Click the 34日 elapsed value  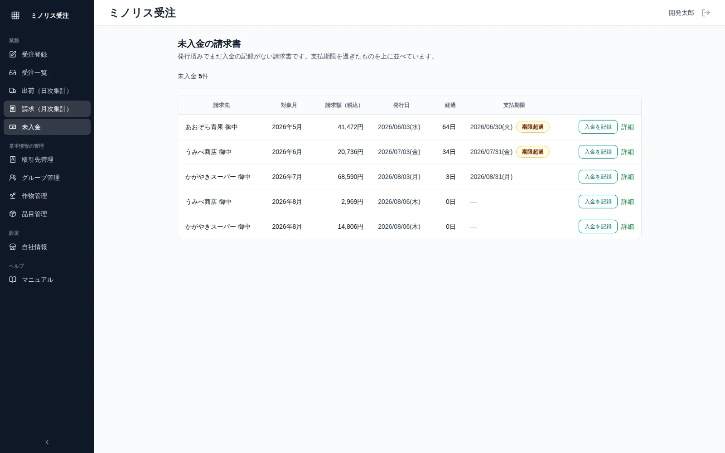pos(449,152)
